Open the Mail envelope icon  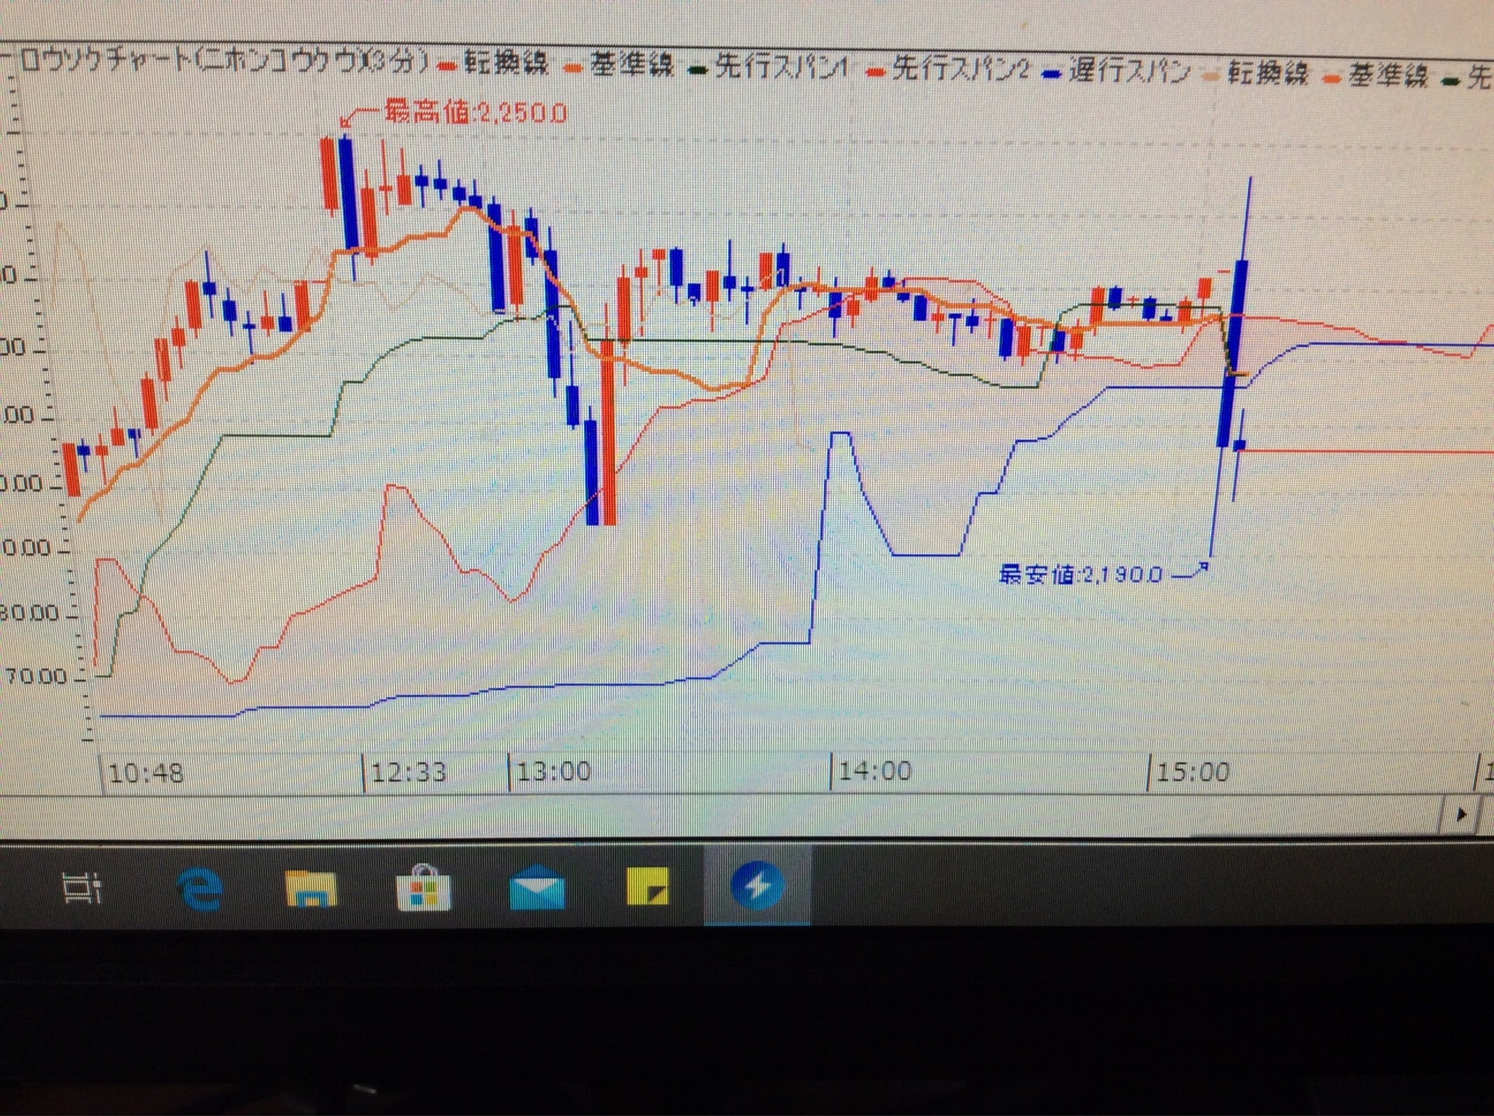click(537, 889)
